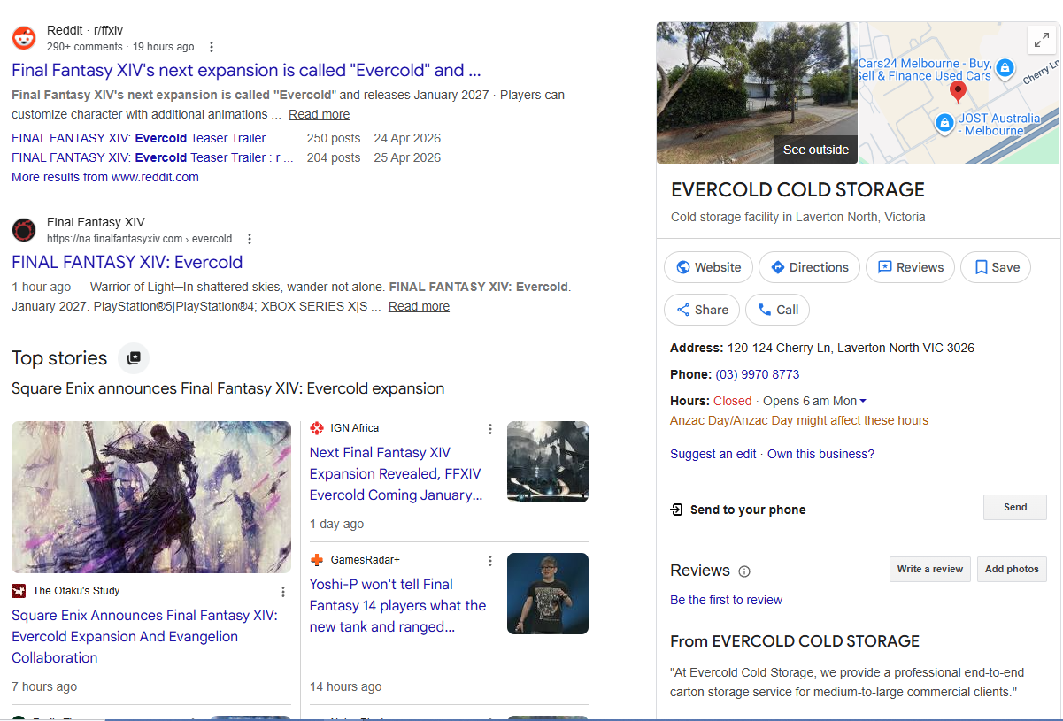
Task: Click Cars24 Melbourne map marker icon
Action: [1005, 67]
